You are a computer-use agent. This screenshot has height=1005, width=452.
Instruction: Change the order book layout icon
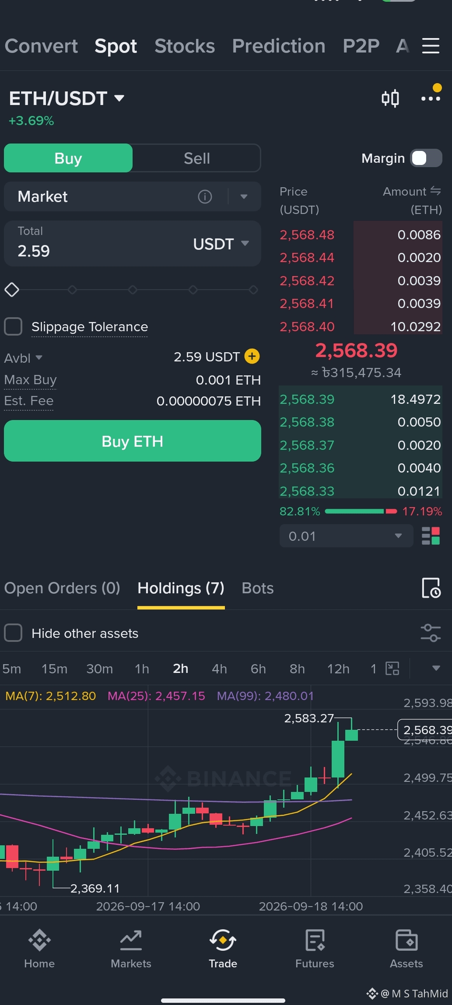point(431,536)
